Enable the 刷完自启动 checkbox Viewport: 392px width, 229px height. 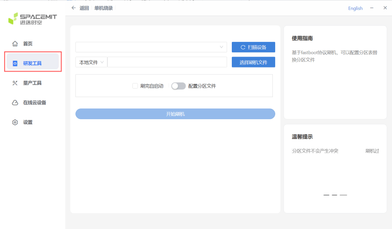pos(135,86)
